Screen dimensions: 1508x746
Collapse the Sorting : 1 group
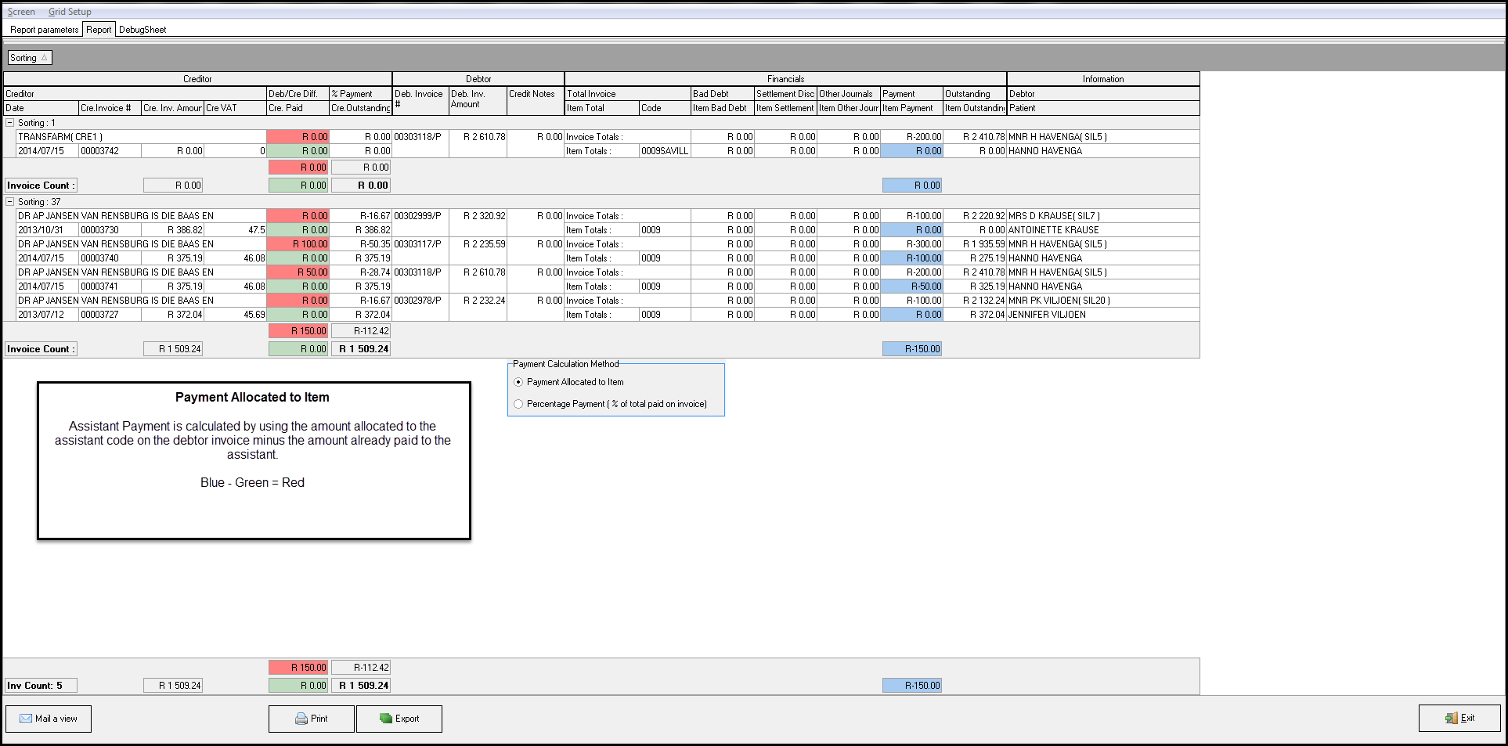point(10,123)
